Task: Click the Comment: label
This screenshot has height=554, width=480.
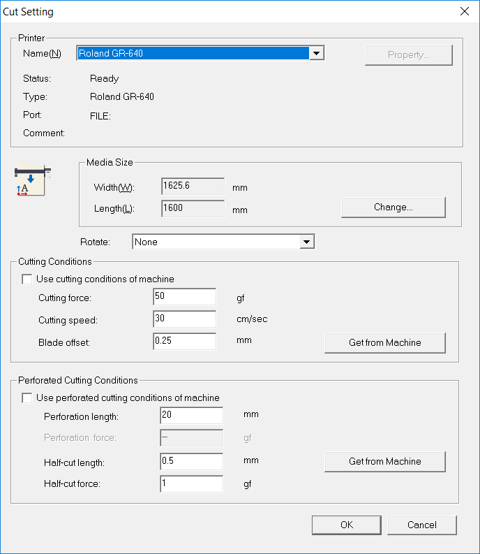Action: click(x=44, y=133)
